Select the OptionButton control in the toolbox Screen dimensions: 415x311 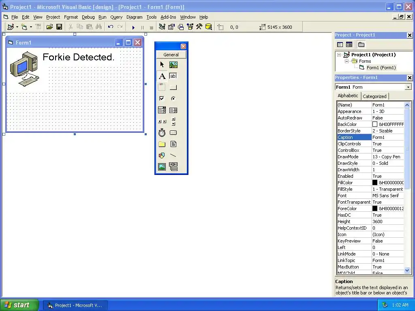[173, 99]
